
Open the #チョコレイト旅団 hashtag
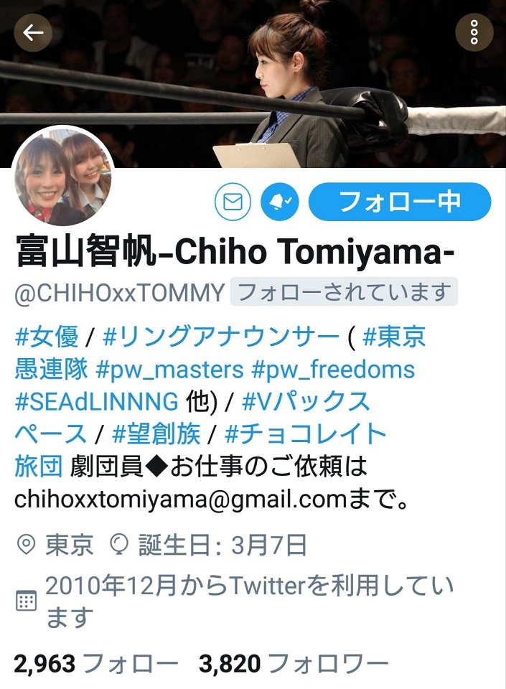point(305,434)
